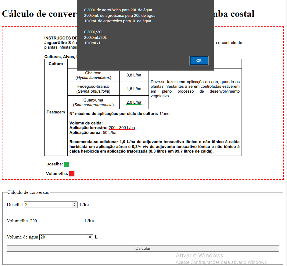This screenshot has height=266, width=287.
Task: Increment the Doselha value with up arrow
Action: (74, 203)
